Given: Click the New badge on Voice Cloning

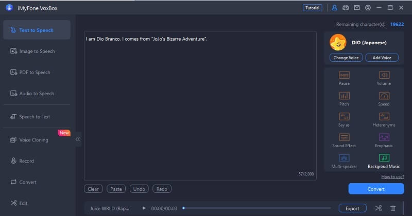Looking at the screenshot, I should (64, 133).
